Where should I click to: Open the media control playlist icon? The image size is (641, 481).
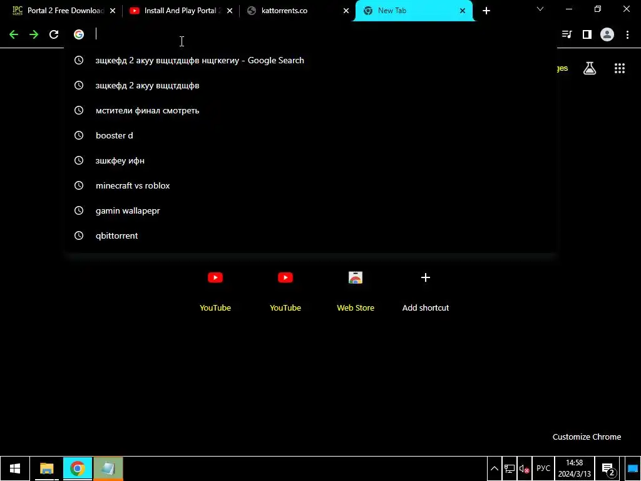567,35
